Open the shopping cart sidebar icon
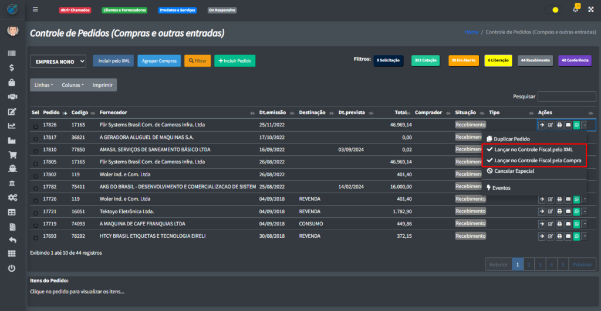Viewport: 601px width, 311px height. (12, 155)
